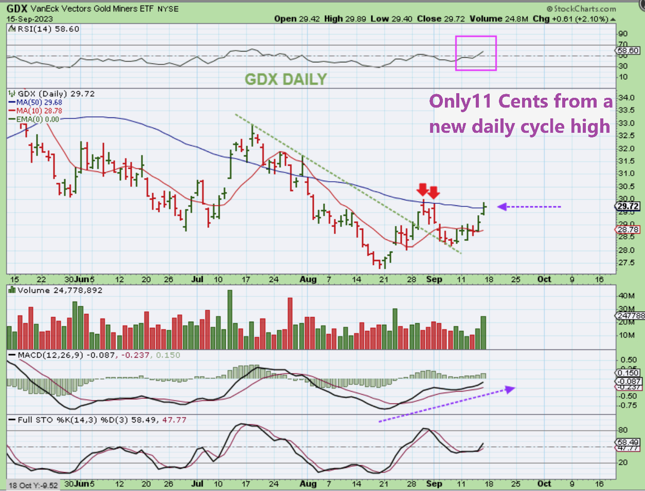Click the green EMA(0) legend line swatch

12,119
